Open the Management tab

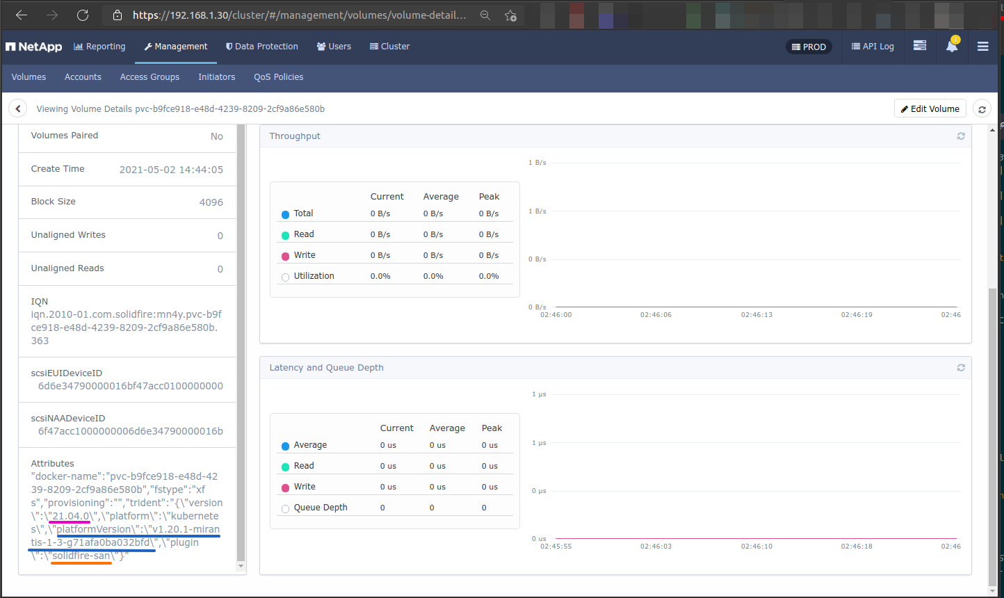tap(176, 47)
